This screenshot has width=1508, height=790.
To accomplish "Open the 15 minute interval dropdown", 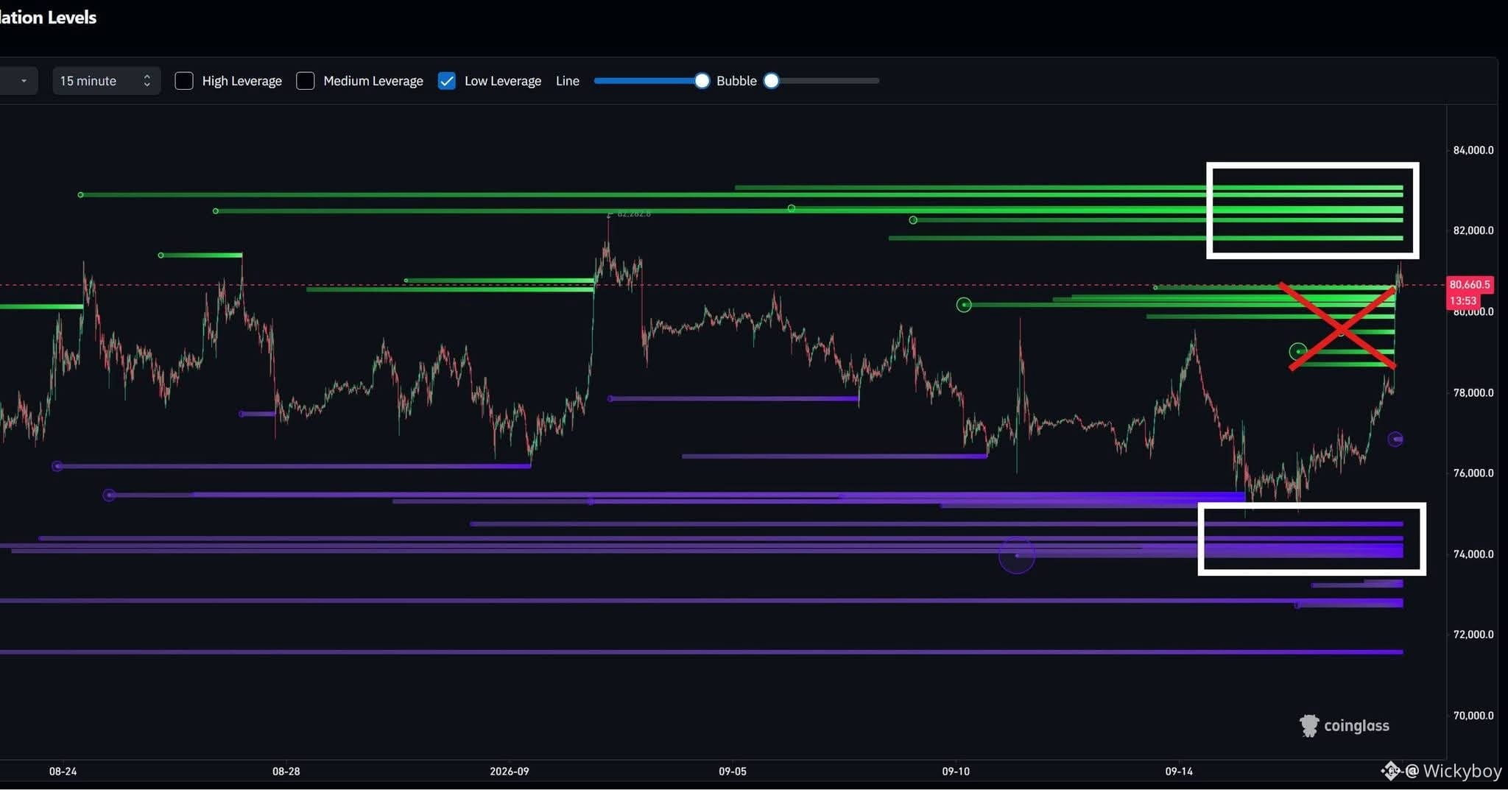I will click(106, 81).
